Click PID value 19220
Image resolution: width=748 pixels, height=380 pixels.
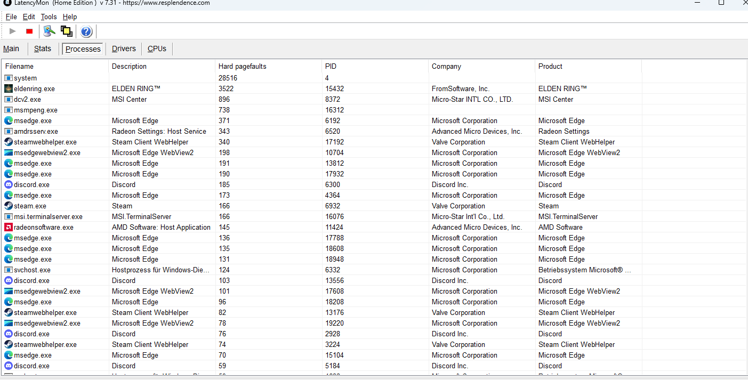point(334,323)
